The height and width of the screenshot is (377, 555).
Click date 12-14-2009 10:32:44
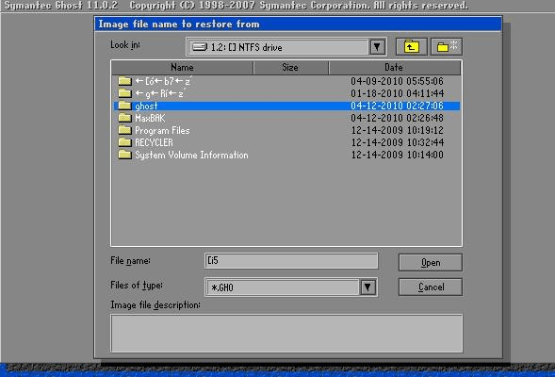(x=397, y=142)
